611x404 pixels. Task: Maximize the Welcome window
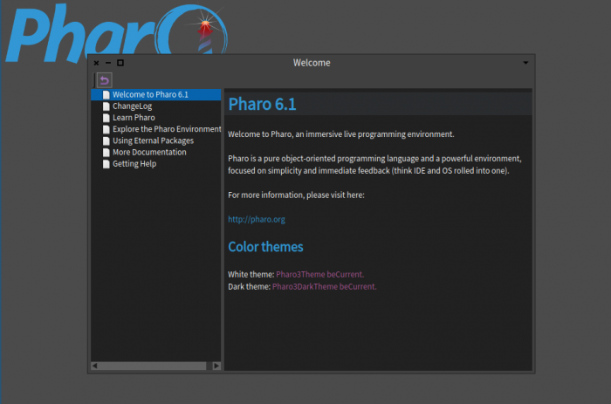pos(120,63)
